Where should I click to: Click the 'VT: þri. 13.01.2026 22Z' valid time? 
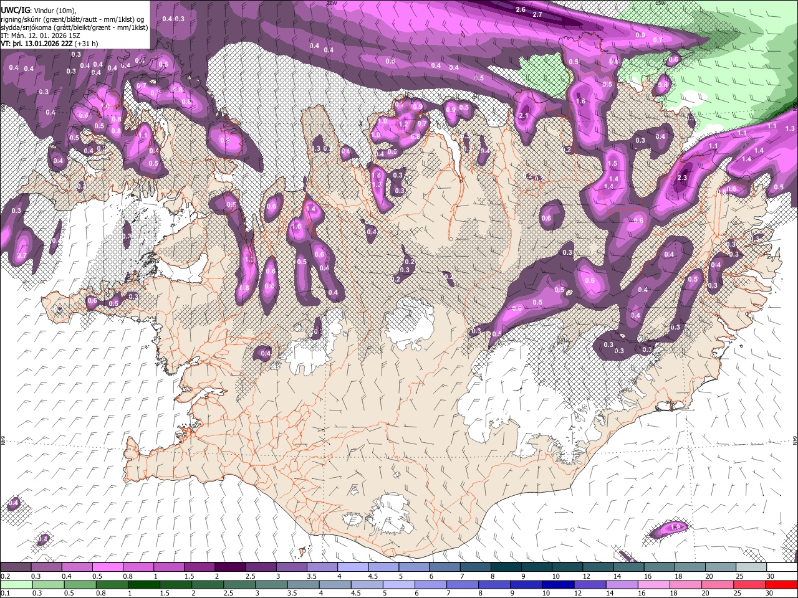37,44
